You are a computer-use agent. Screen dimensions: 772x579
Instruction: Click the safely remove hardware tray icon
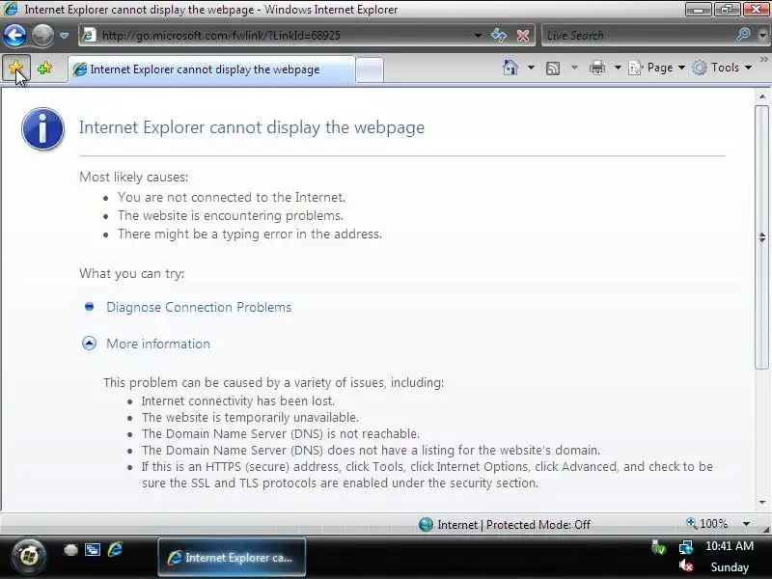[658, 547]
